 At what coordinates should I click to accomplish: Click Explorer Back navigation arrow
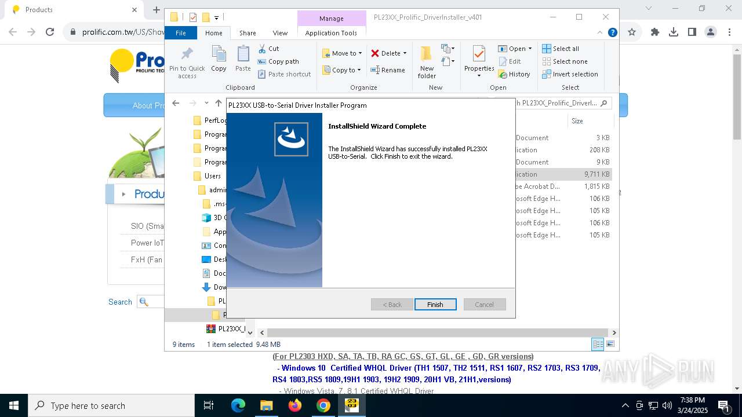coord(176,103)
